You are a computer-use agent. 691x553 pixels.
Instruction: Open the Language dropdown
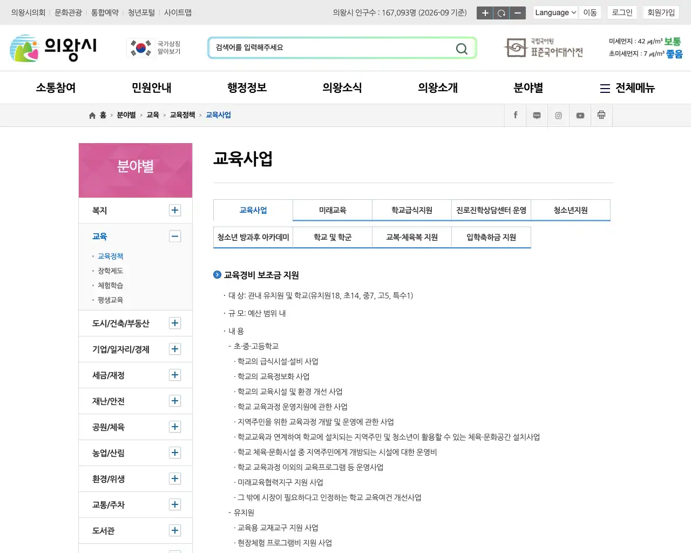pos(555,12)
